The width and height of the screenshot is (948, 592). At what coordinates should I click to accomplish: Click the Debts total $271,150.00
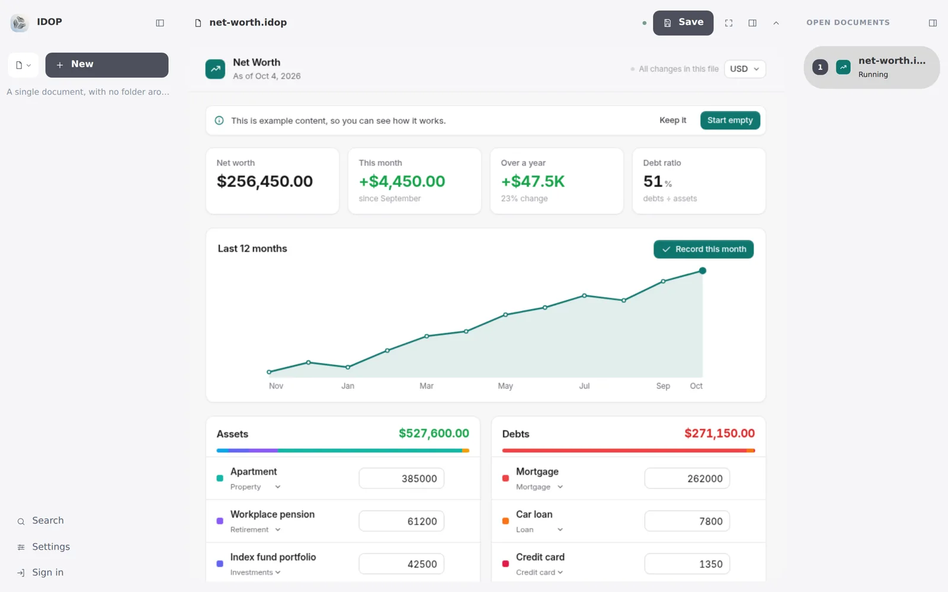click(x=719, y=433)
